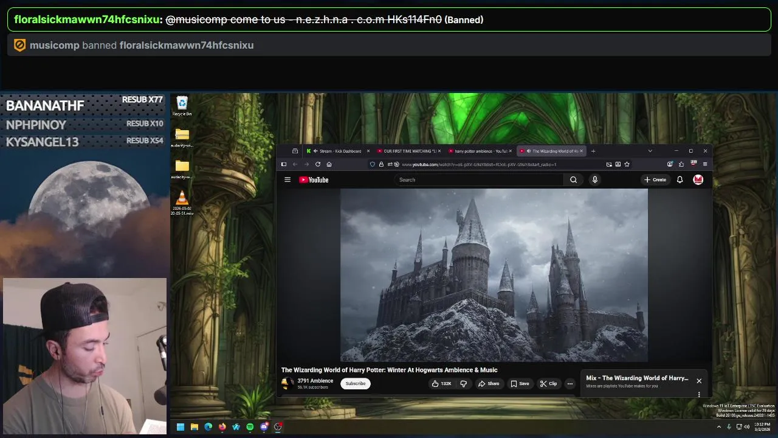
Task: Show hidden system tray icons chevron
Action: pos(719,427)
